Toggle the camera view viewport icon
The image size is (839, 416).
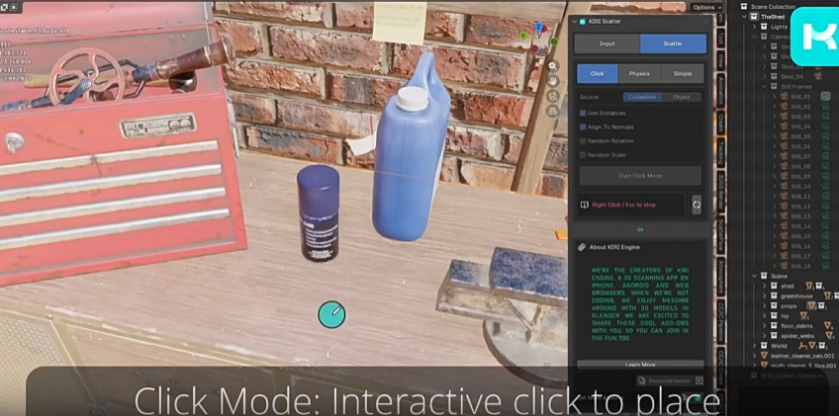[554, 97]
